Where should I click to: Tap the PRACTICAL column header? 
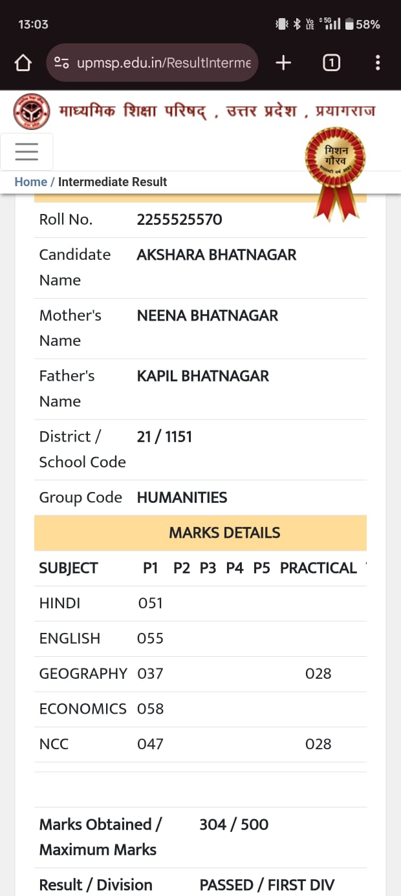[x=318, y=568]
